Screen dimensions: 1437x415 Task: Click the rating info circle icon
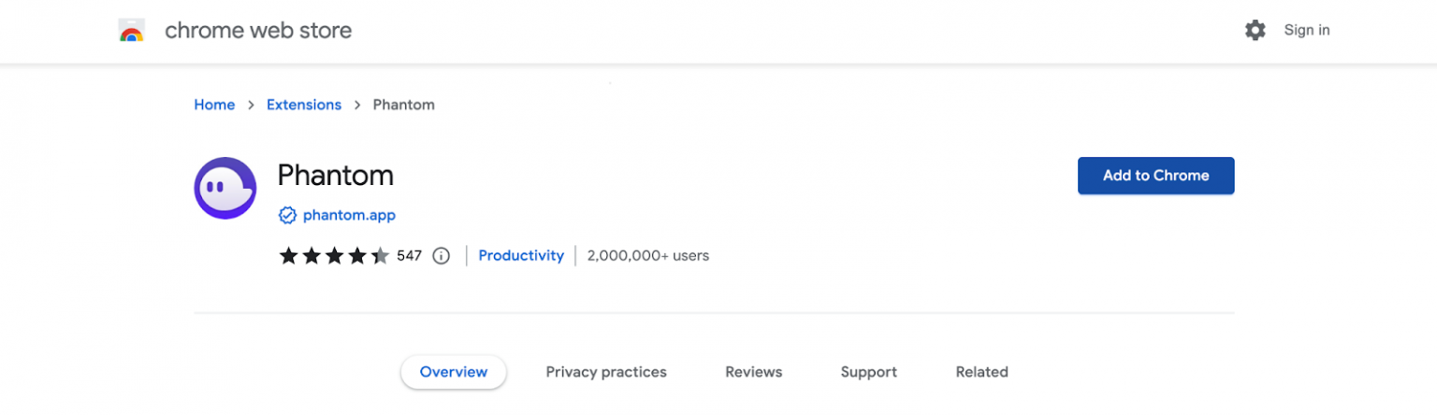442,256
